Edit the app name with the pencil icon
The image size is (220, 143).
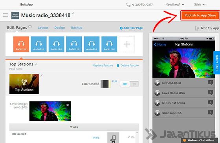click(73, 13)
